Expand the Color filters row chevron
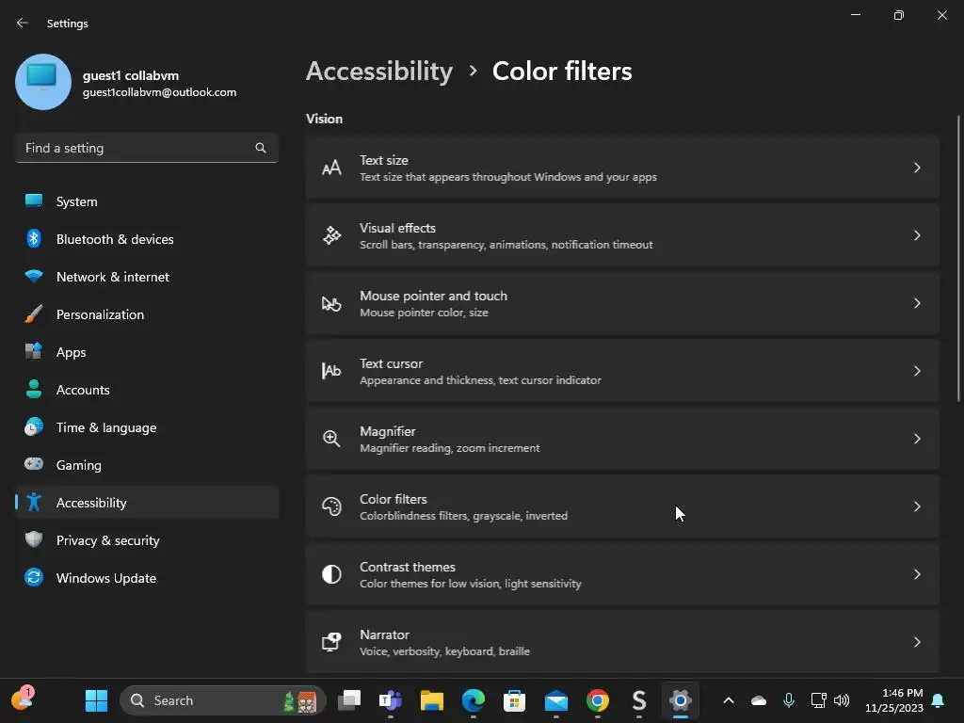Screen dimensions: 964x723 click(917, 506)
